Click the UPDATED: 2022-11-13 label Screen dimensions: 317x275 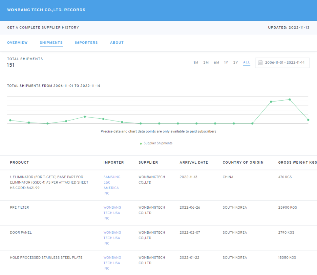coord(289,28)
